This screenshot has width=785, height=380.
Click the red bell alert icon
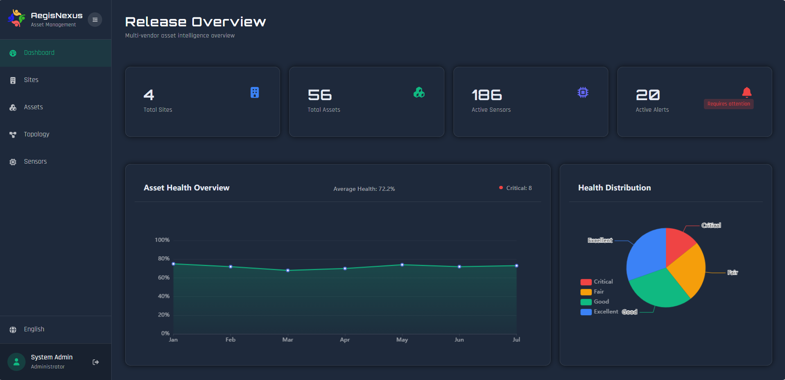[x=747, y=92]
